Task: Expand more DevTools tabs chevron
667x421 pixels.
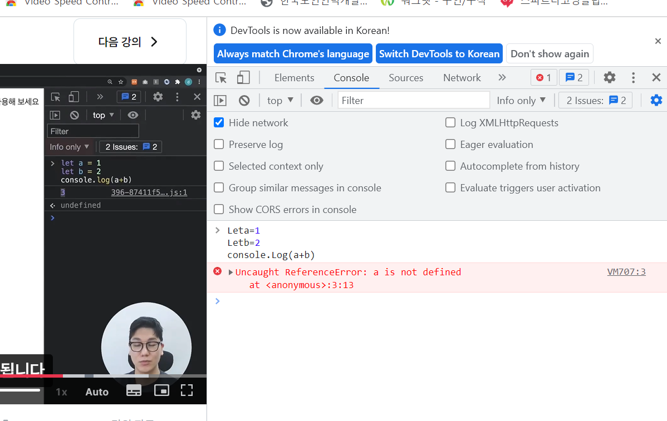Action: 502,77
